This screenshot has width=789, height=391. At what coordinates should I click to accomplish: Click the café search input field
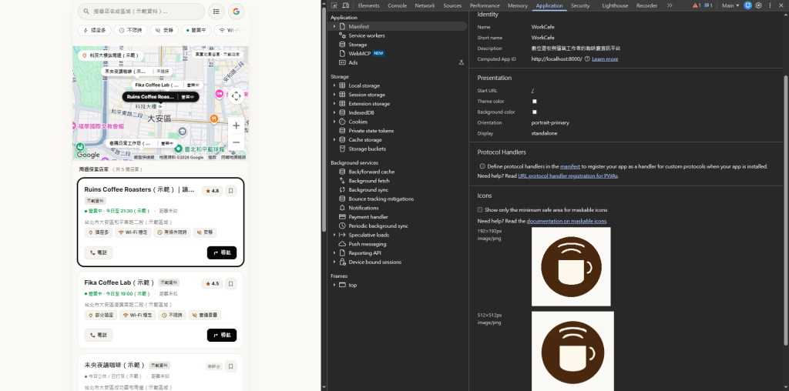point(142,11)
